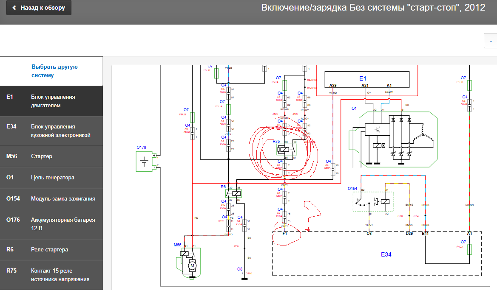
Task: Click the zoom-out minus button at right
Action: [x=491, y=41]
